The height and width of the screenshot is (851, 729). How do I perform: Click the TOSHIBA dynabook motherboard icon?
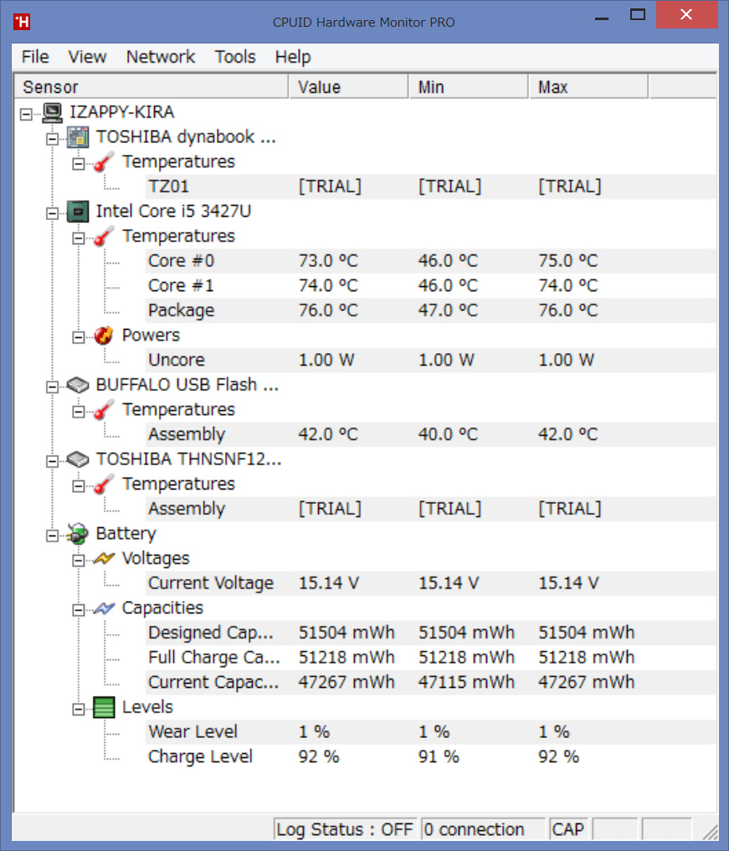pyautogui.click(x=78, y=137)
